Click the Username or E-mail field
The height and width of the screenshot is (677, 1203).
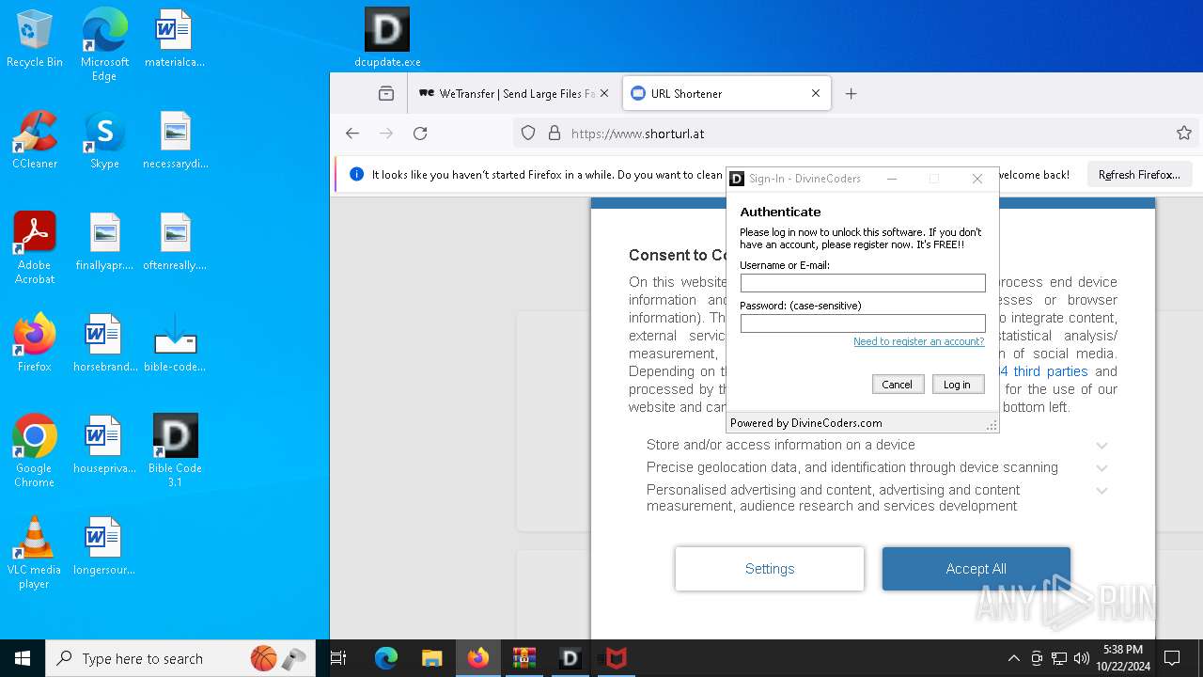tap(863, 283)
